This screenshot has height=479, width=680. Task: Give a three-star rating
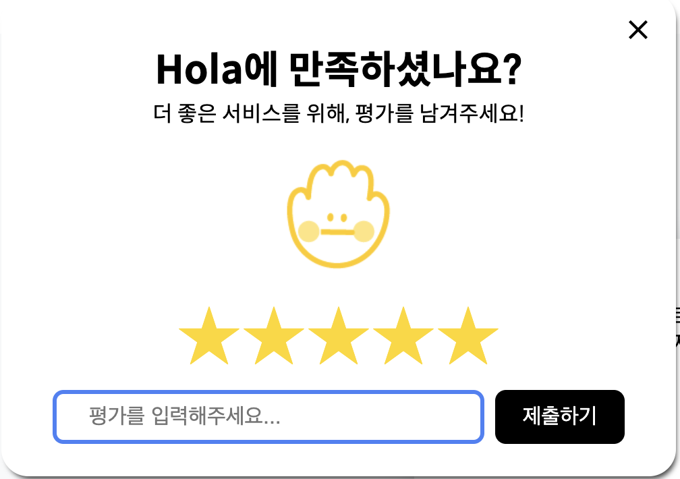[x=338, y=335]
